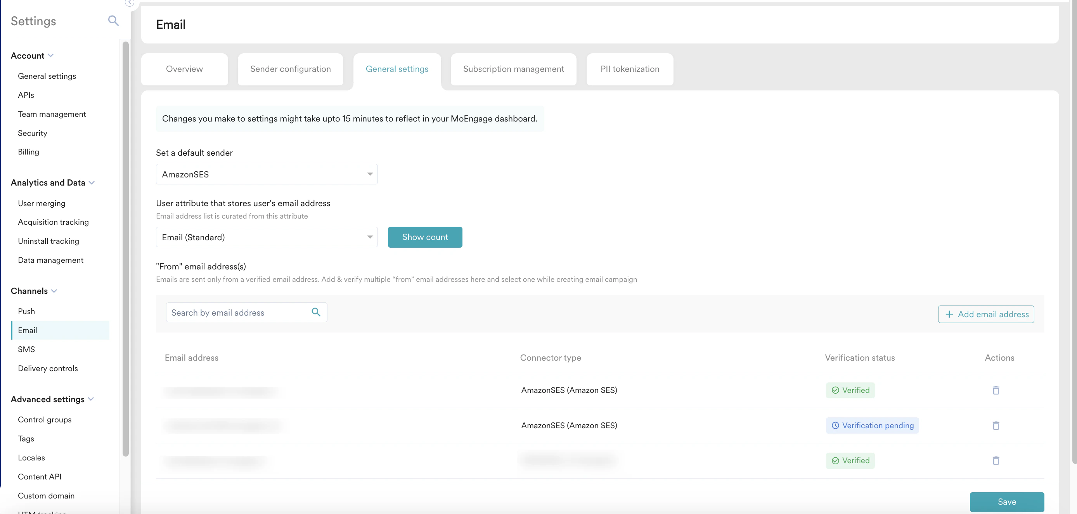Click the Settings search magnifier icon

[113, 21]
